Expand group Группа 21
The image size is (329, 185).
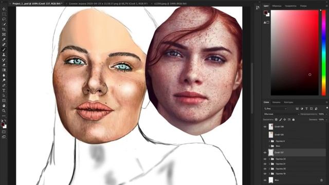(x=269, y=164)
